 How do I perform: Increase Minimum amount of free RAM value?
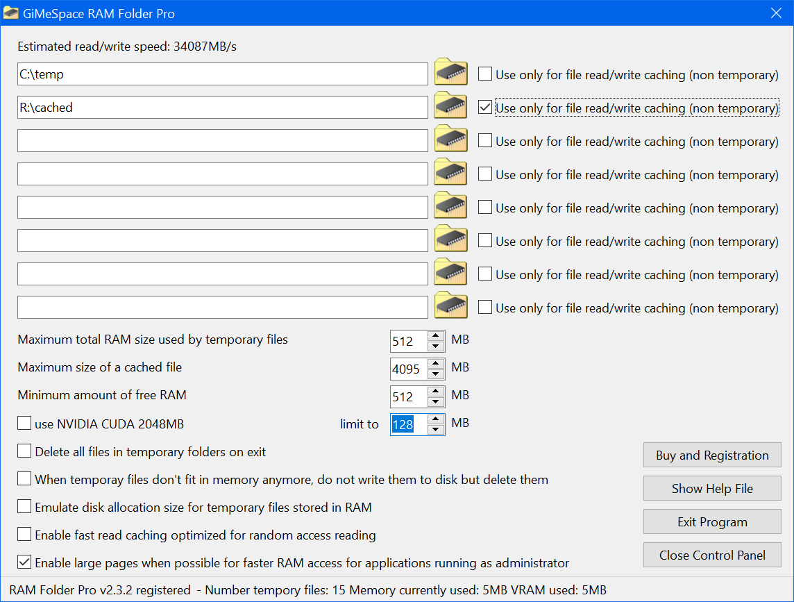pos(436,392)
